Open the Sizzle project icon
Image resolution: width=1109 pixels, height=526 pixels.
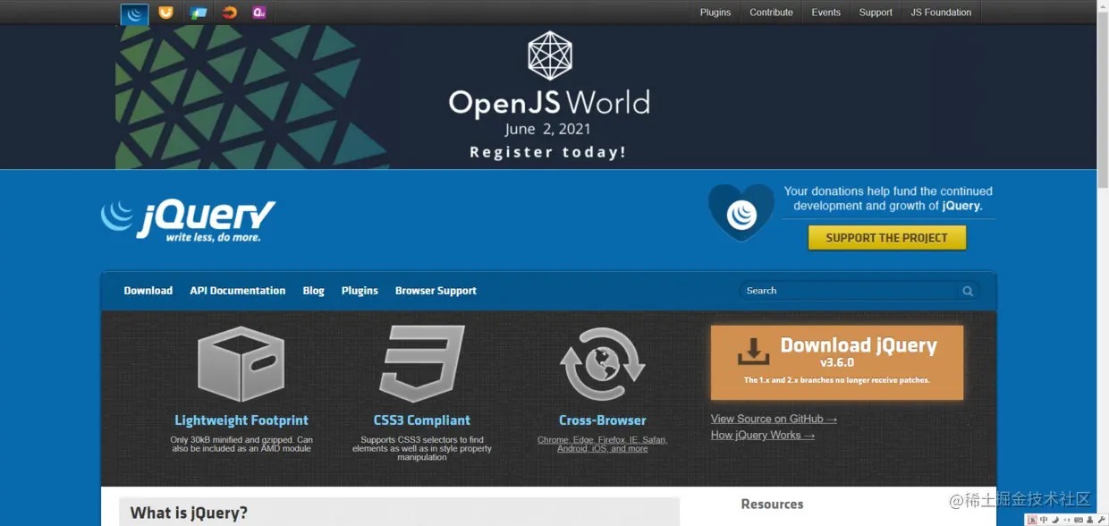point(229,13)
